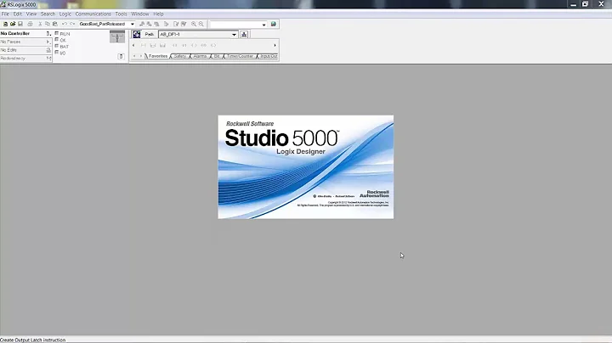612x343 pixels.
Task: Switch to the Safety instruction tab
Action: (179, 56)
